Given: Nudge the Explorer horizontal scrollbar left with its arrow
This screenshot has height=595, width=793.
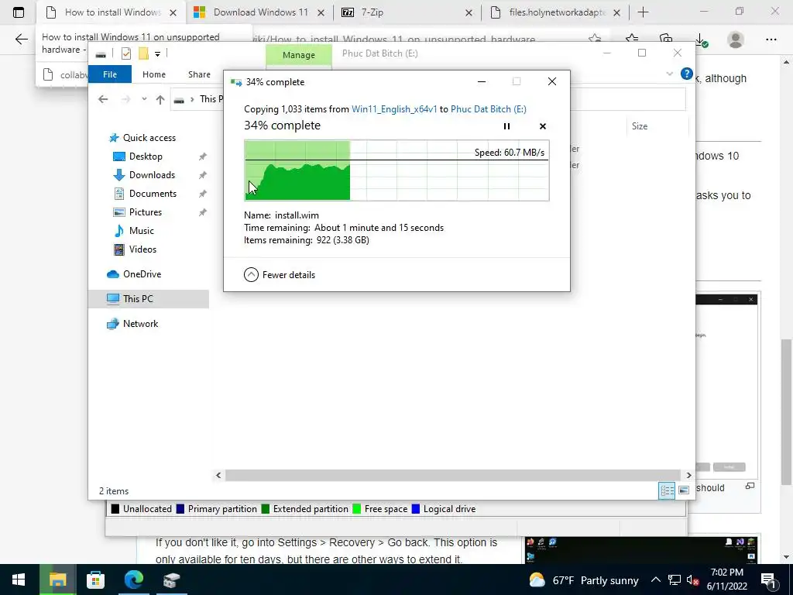Looking at the screenshot, I should [218, 475].
